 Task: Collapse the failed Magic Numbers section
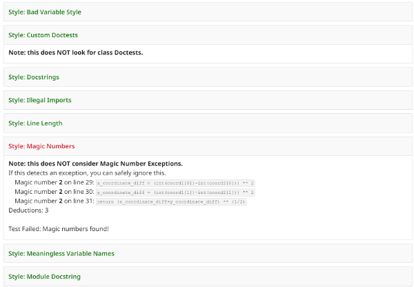[41, 146]
